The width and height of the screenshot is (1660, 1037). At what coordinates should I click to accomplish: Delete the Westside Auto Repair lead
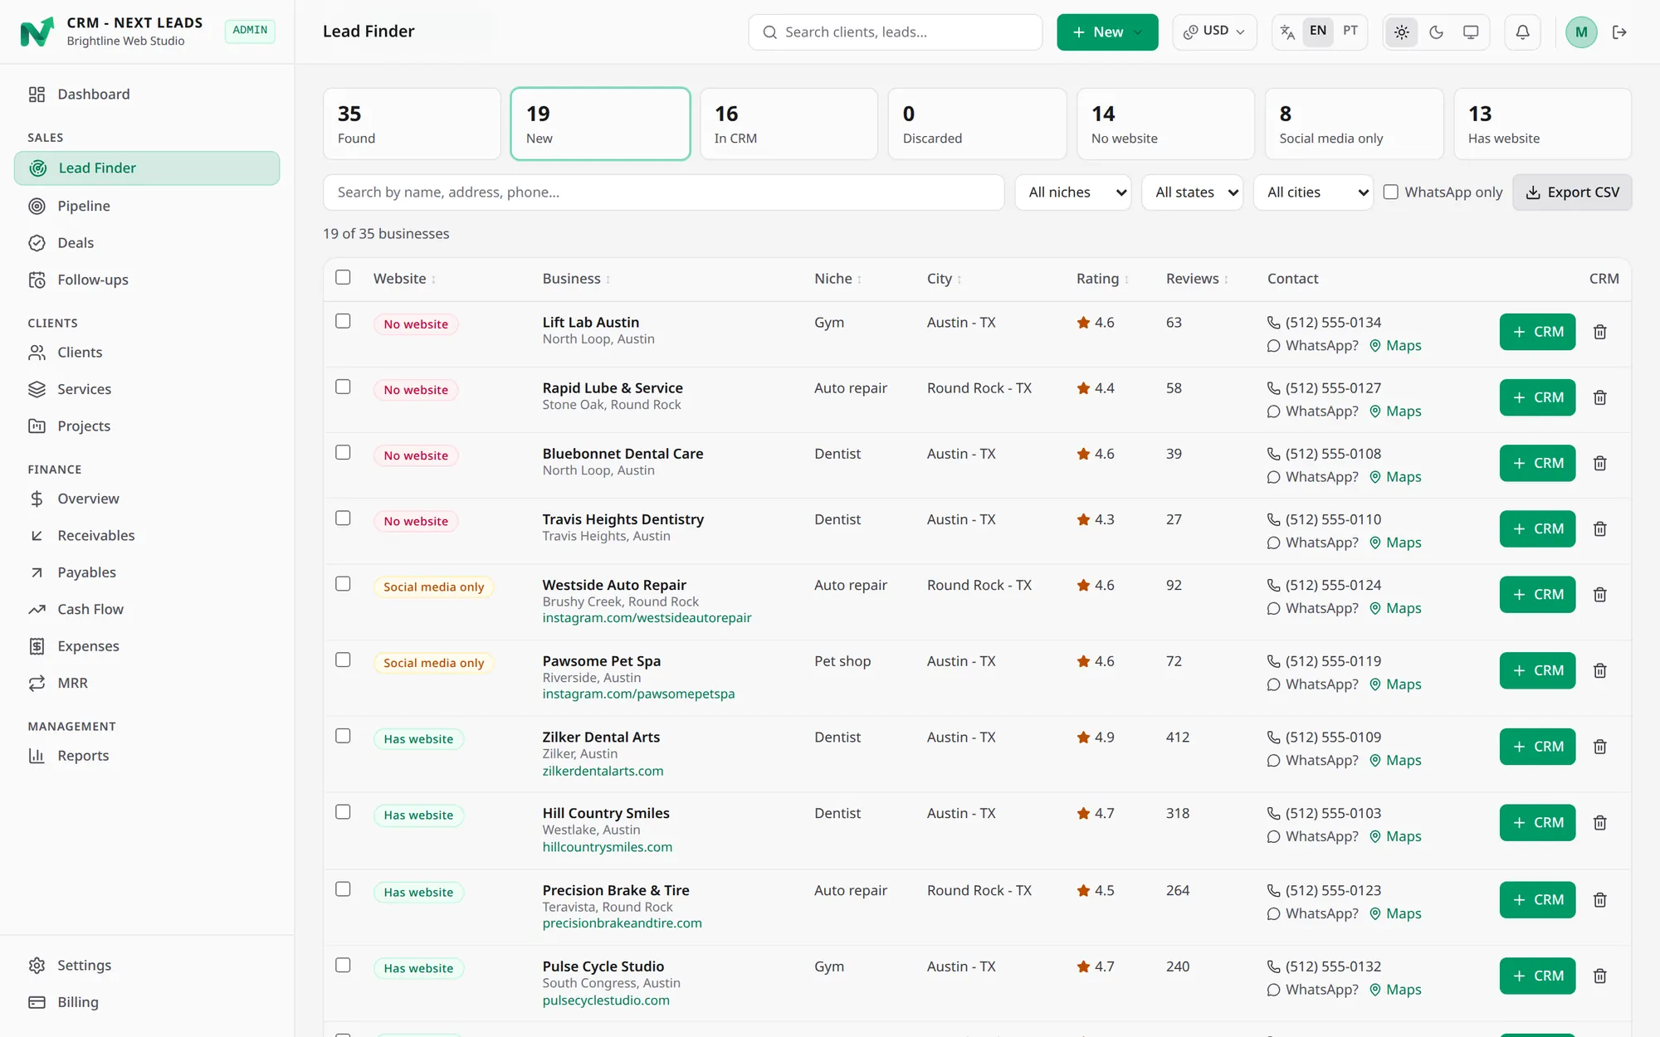coord(1599,595)
